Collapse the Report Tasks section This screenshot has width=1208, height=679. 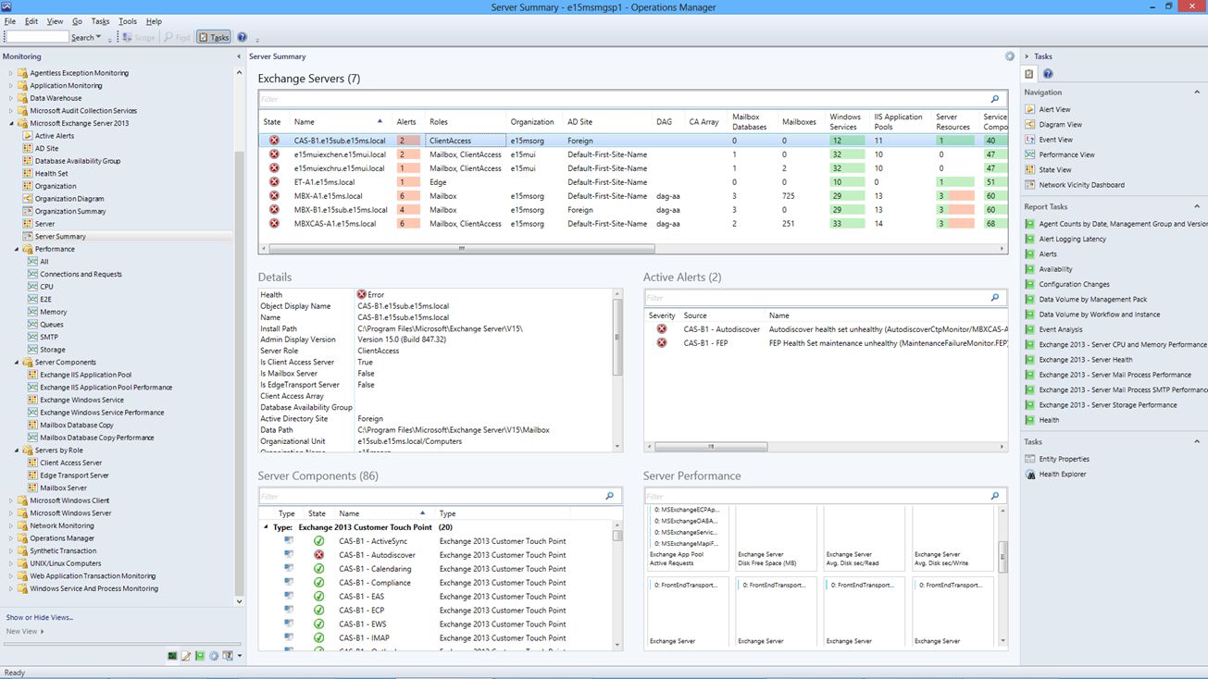(x=1198, y=207)
